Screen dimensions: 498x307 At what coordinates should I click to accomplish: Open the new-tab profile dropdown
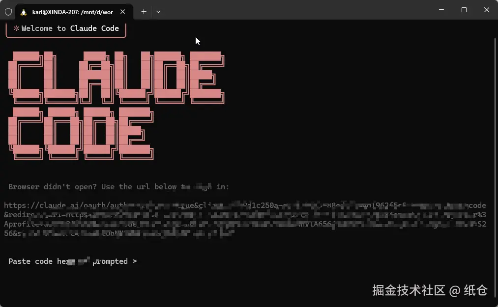(158, 12)
